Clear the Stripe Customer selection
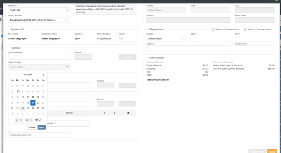 coord(66,20)
